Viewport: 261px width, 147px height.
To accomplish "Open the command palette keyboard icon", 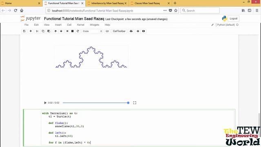I will (x=107, y=31).
